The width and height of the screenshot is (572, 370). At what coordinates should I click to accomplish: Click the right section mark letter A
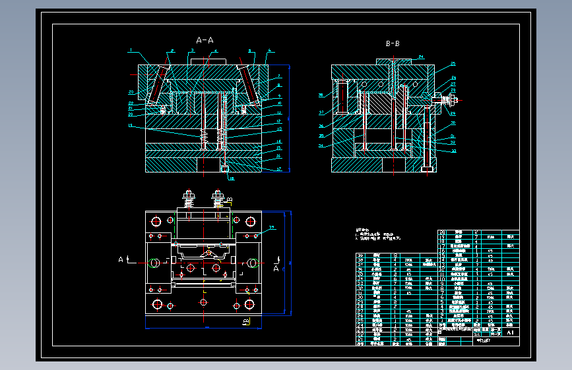pyautogui.click(x=276, y=269)
